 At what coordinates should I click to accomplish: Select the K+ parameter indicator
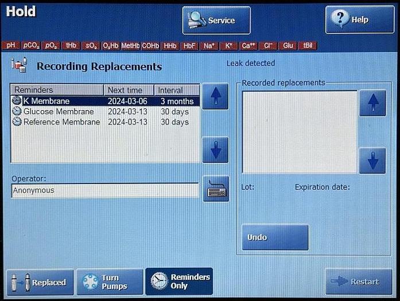pyautogui.click(x=228, y=46)
